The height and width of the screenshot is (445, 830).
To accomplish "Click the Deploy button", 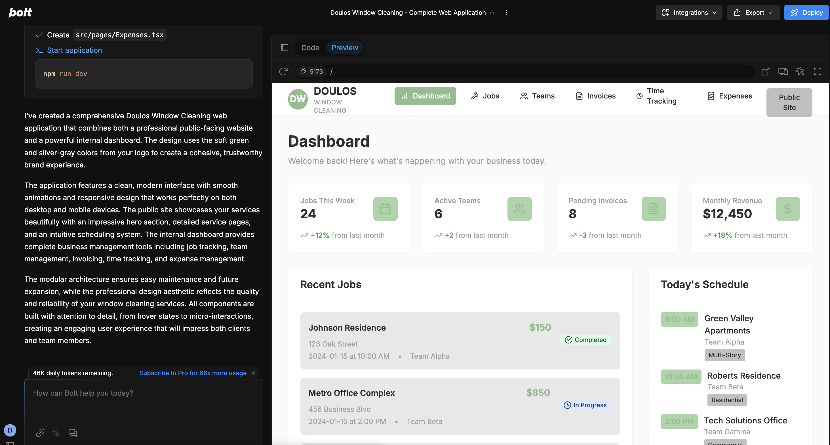I will [806, 12].
